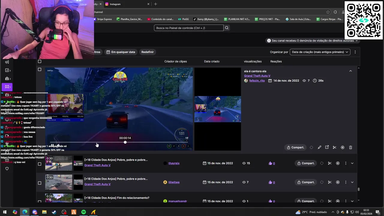
Task: Click scissors icon on thayreix clip row
Action: (330, 163)
